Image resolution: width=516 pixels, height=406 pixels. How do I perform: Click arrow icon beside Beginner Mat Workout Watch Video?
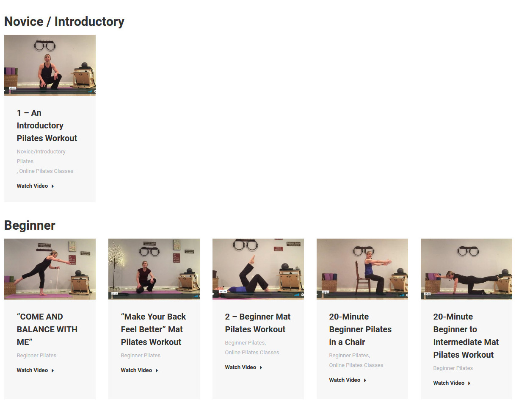coord(261,367)
